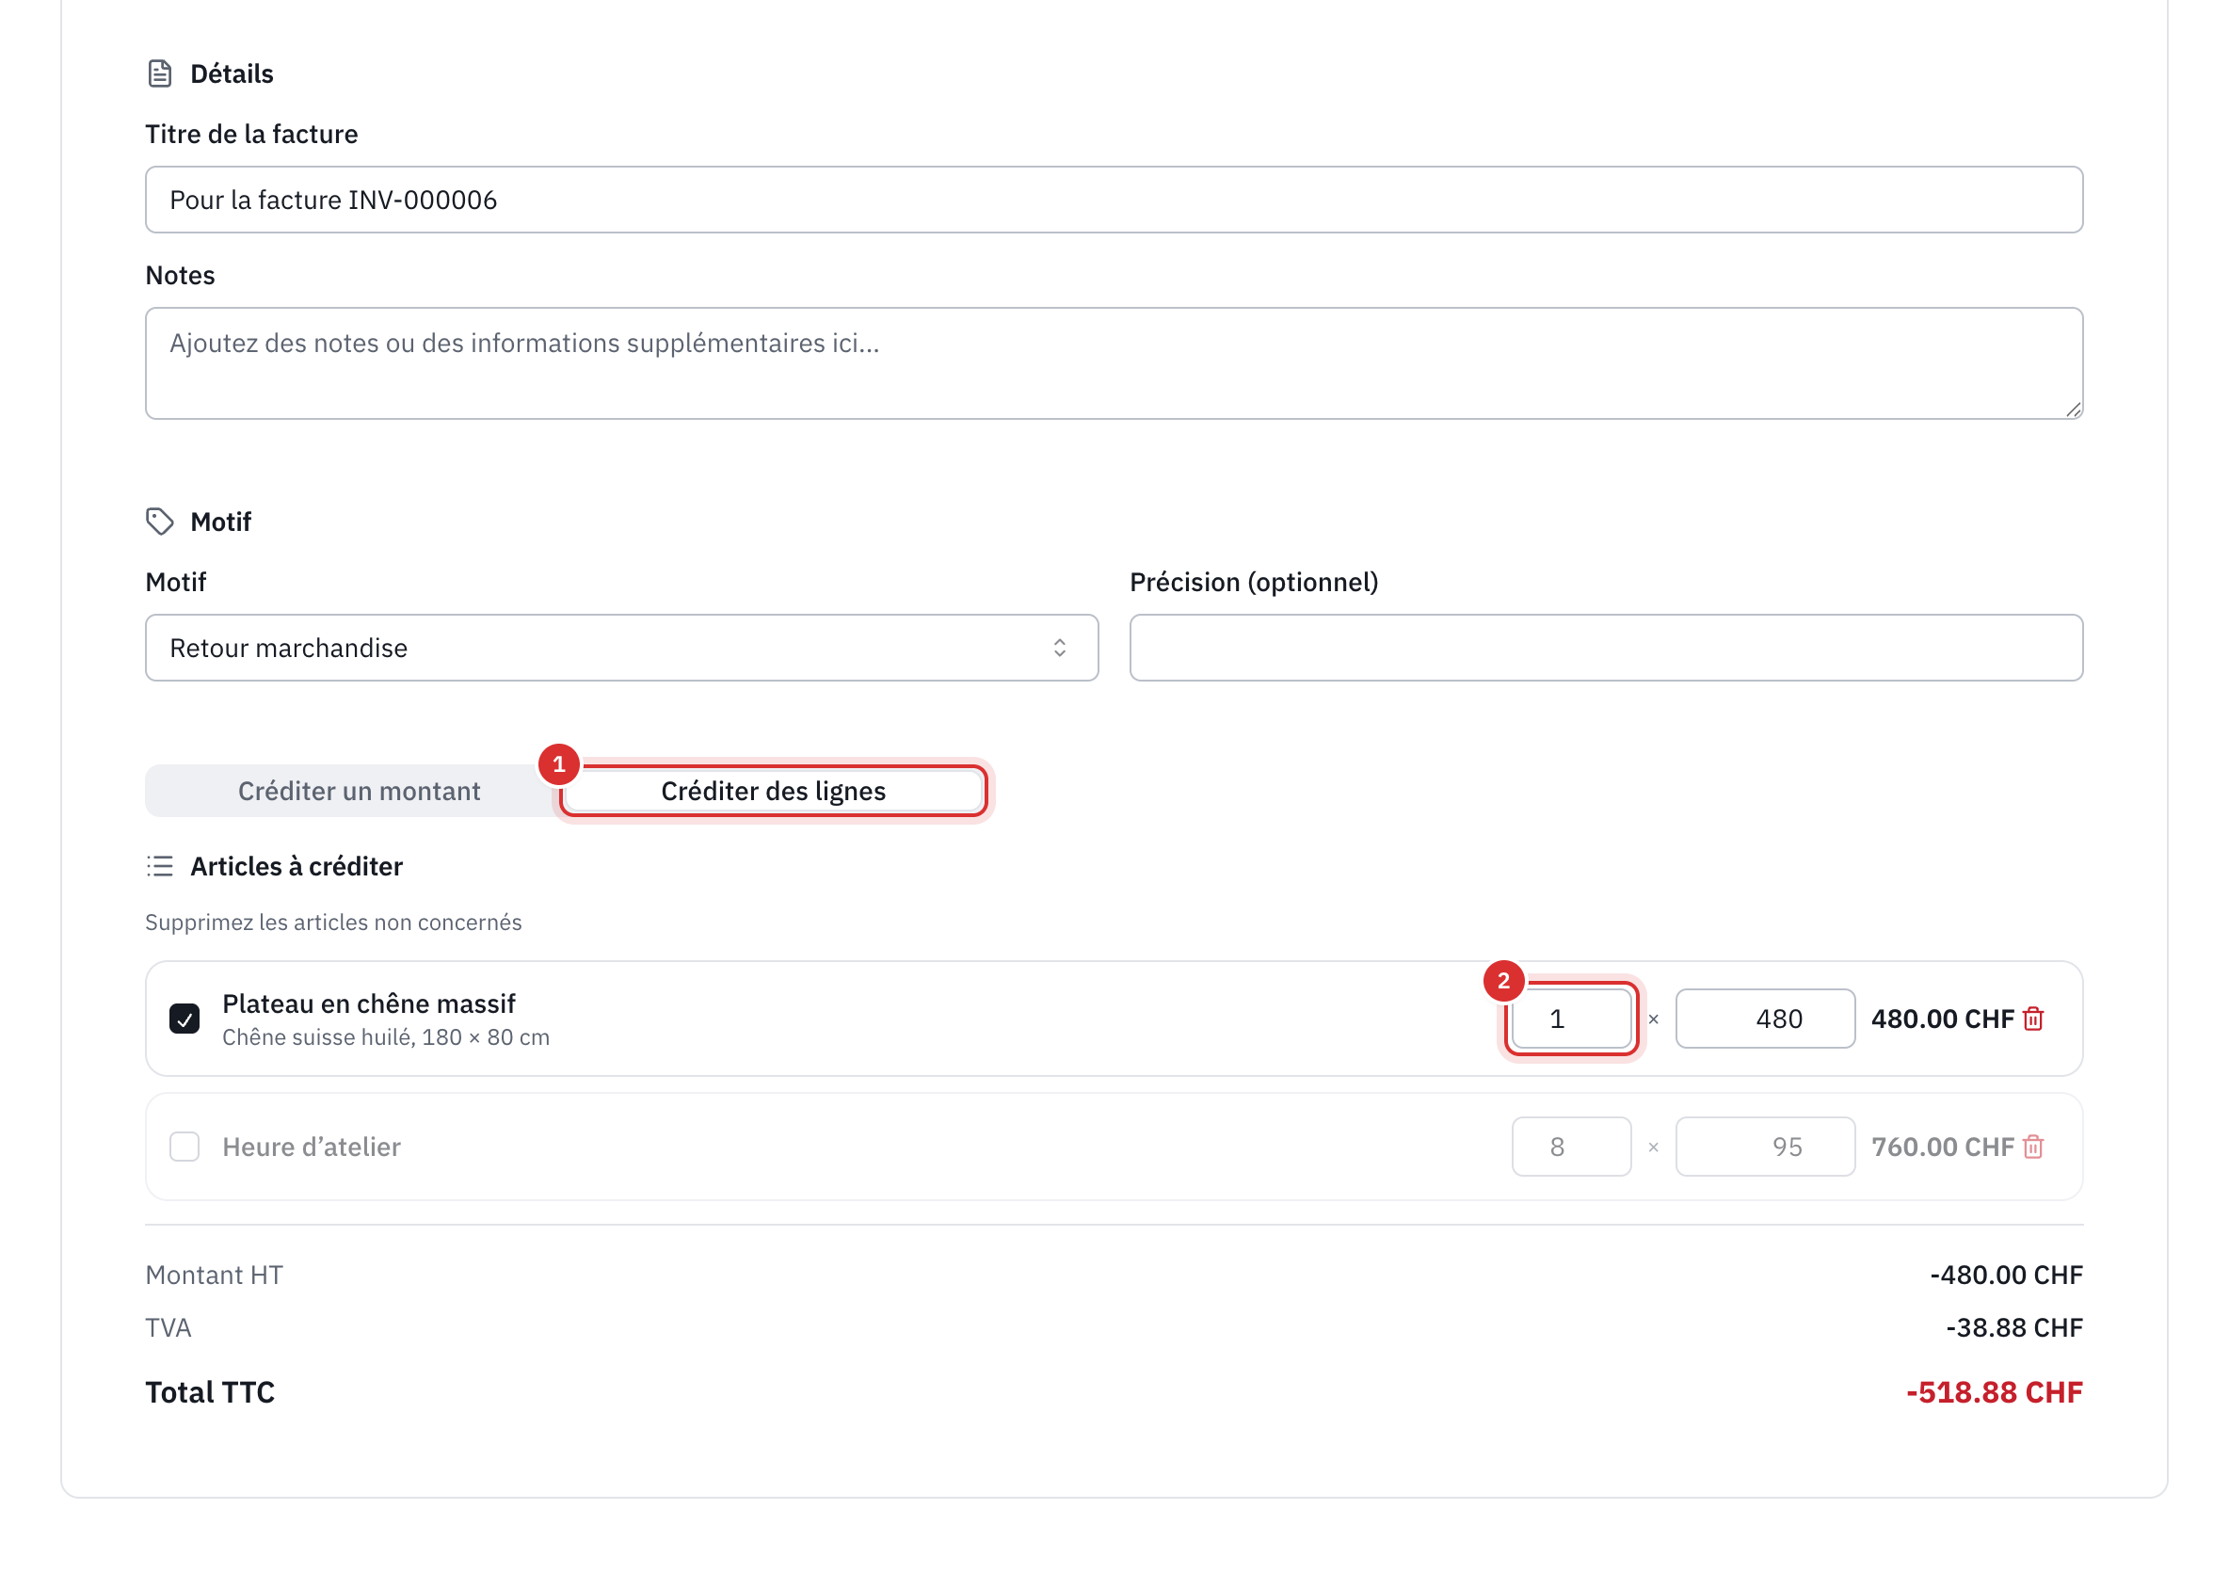Switch to Créditer un montant tab

click(358, 791)
